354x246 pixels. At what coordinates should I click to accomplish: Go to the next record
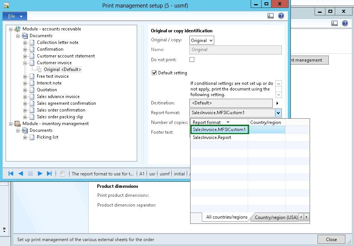click(39, 173)
